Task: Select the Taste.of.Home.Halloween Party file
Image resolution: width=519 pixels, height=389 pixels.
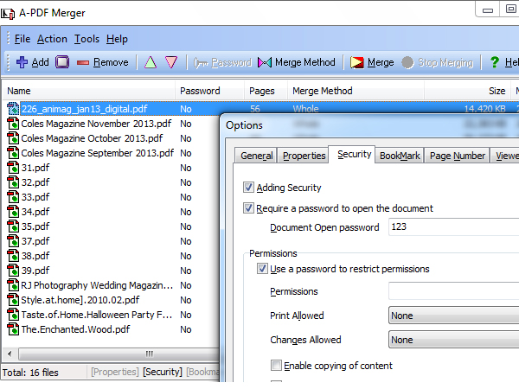Action: click(x=96, y=315)
